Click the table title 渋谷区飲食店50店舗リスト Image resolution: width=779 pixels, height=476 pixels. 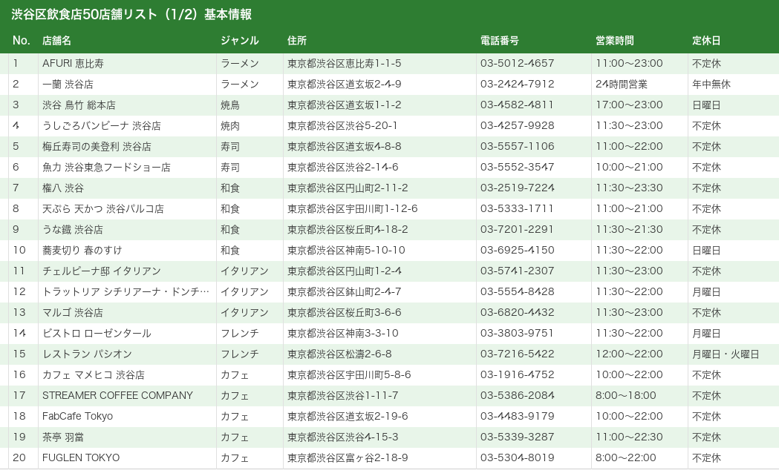point(131,15)
